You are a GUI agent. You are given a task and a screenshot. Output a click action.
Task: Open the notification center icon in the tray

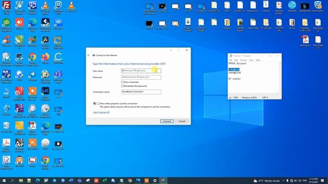[x=322, y=180]
